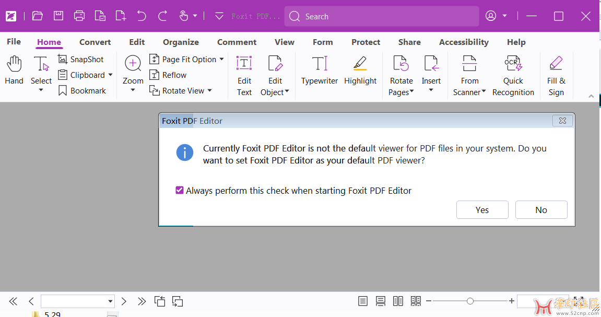The width and height of the screenshot is (601, 317).
Task: Collapse the ribbon with the chevron
Action: coord(591,96)
